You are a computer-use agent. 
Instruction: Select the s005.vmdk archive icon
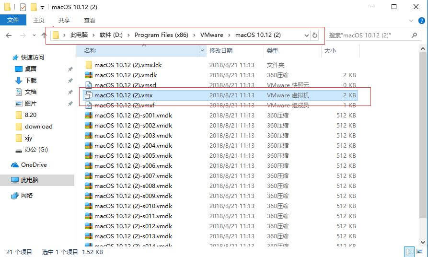pyautogui.click(x=89, y=156)
